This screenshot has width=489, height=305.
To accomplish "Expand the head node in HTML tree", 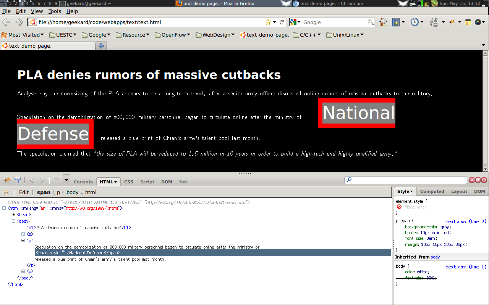I will 14,215.
